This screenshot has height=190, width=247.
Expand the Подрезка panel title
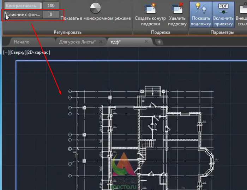coord(161,32)
